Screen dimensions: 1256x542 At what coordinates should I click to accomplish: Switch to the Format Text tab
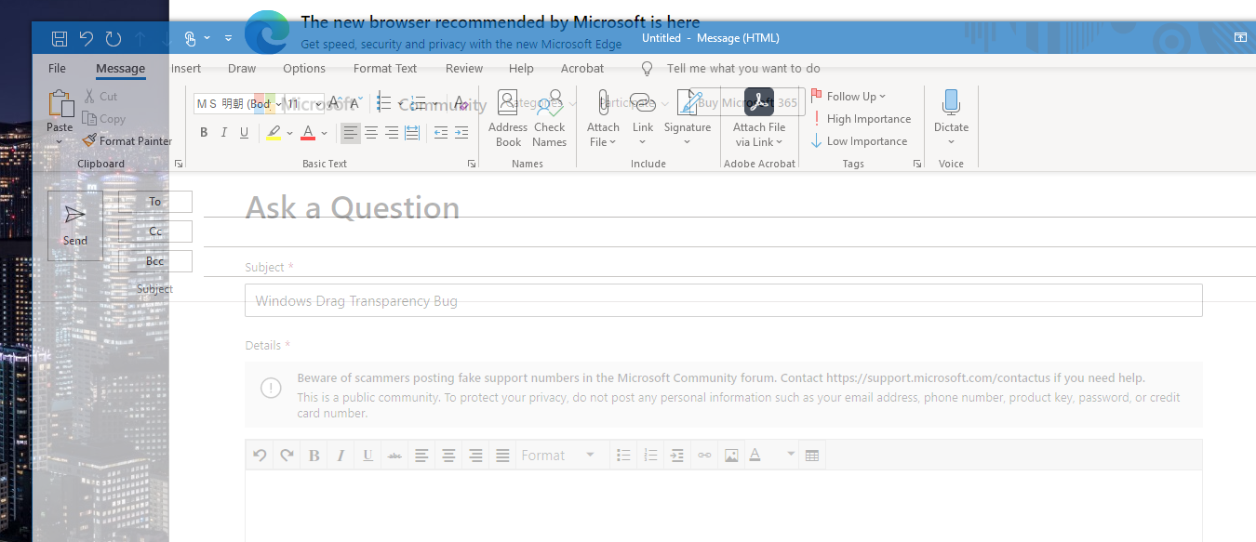tap(385, 68)
